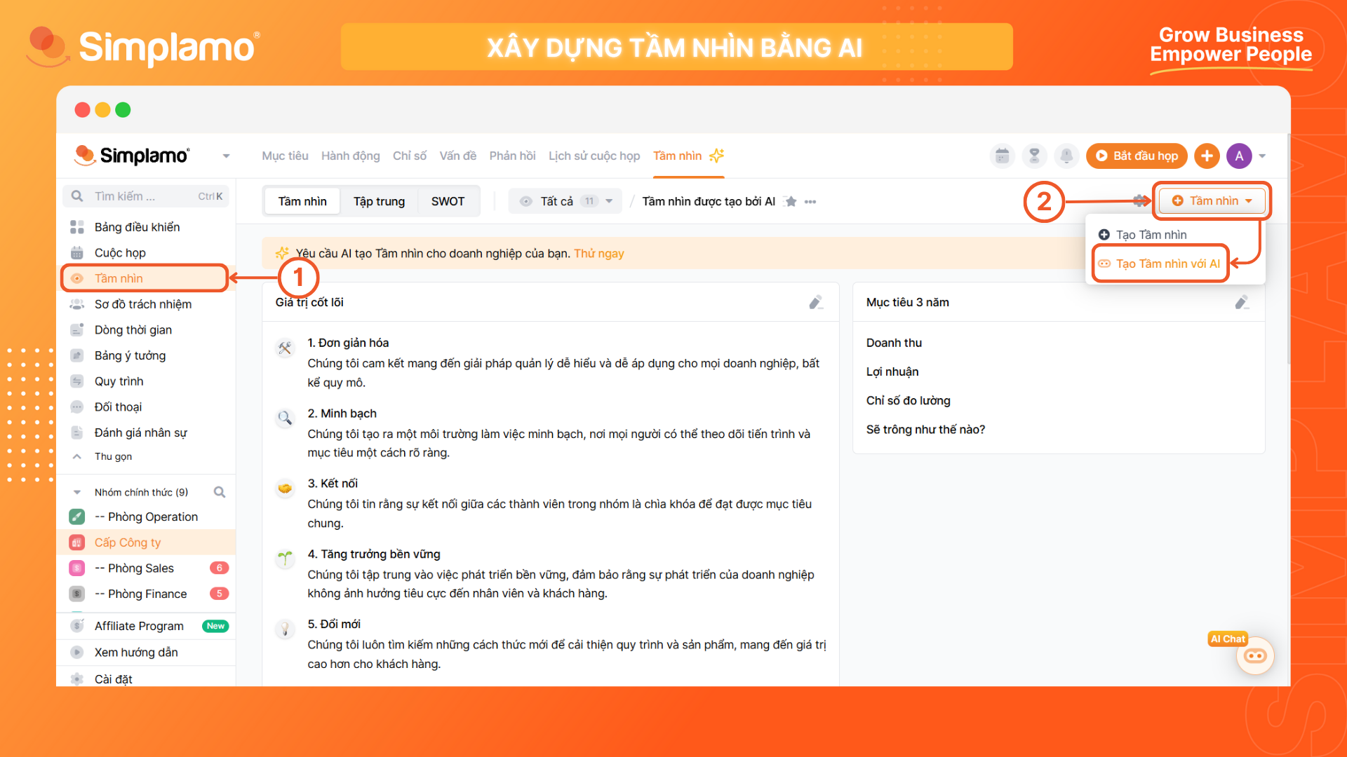The image size is (1347, 757).
Task: Click the Thử ngay link
Action: [598, 253]
